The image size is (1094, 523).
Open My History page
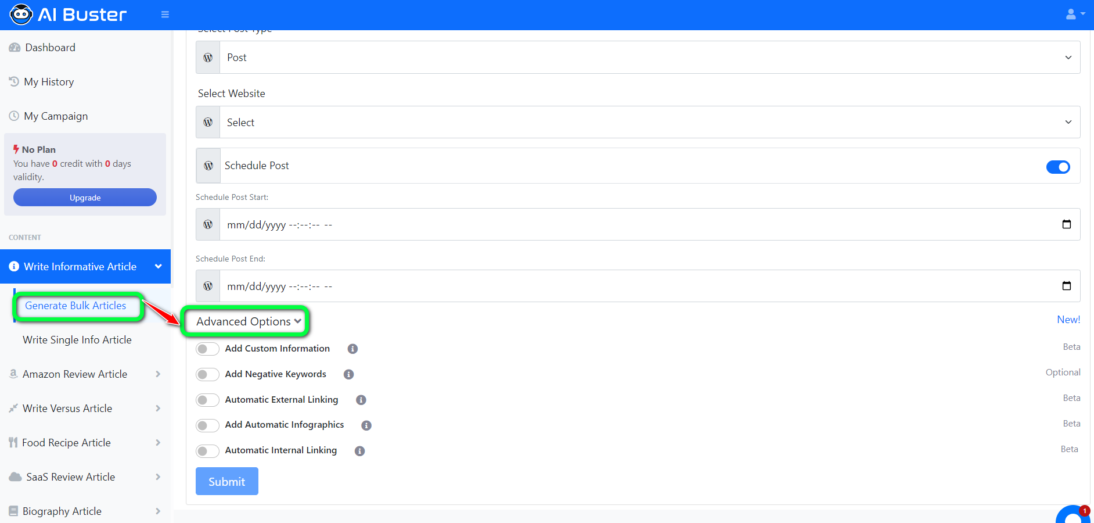pos(49,82)
